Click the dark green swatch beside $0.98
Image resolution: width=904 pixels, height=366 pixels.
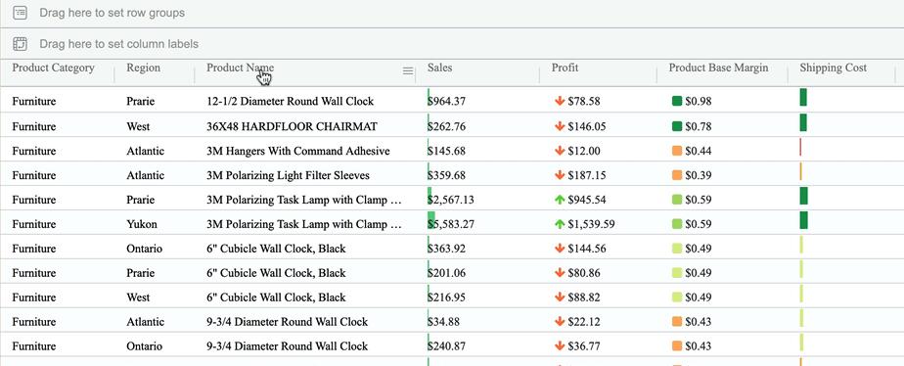click(677, 102)
